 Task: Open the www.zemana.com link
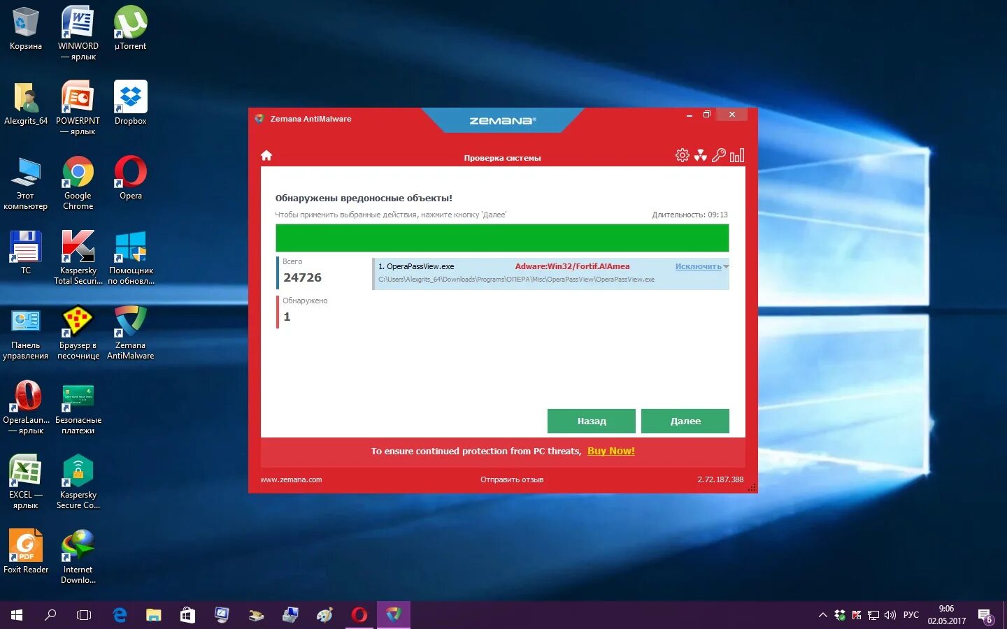[291, 479]
